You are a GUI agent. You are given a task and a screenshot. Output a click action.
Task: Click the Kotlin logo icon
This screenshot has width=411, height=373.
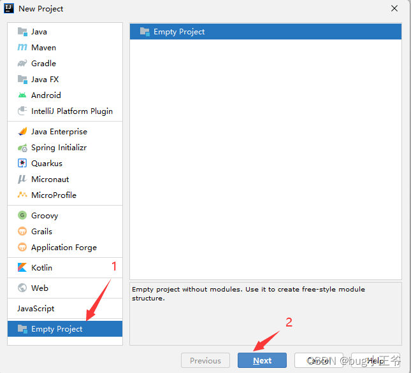(x=22, y=267)
